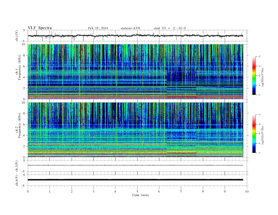The height and width of the screenshot is (215, 278).
Task: Click the ch.1 spectrogram color scale bar
Action: coord(254,76)
